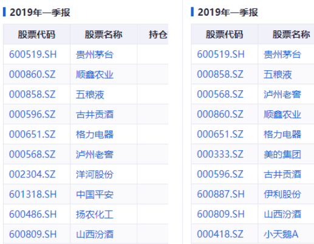Click 顺鑫农业 in the left table
The image size is (314, 244).
click(x=95, y=74)
